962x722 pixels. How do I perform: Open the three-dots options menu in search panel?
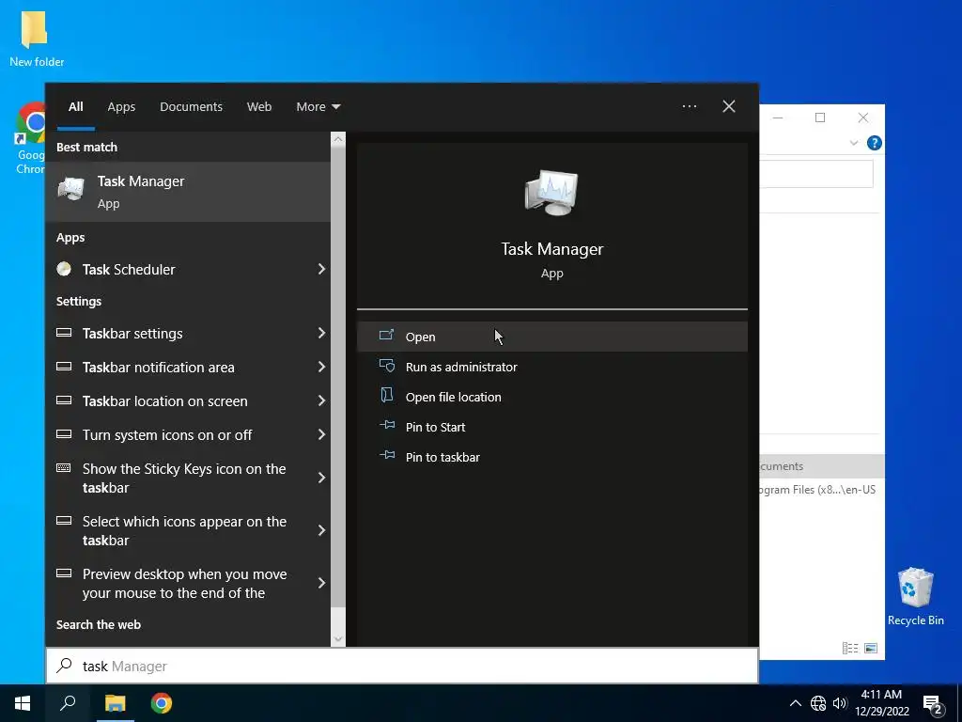click(689, 106)
